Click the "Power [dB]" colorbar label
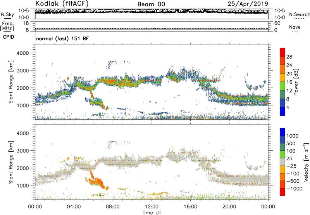 pos(296,82)
